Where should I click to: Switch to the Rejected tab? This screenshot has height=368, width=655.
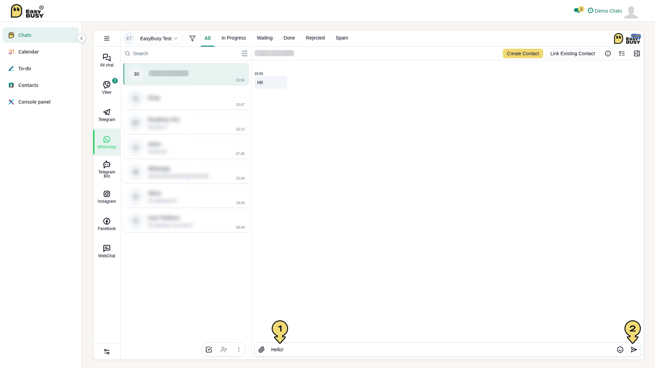315,38
